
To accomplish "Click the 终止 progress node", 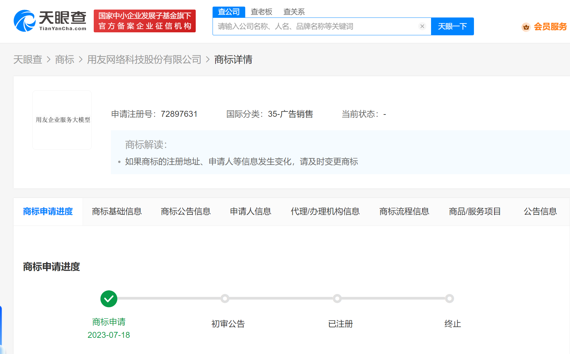I will pyautogui.click(x=449, y=299).
